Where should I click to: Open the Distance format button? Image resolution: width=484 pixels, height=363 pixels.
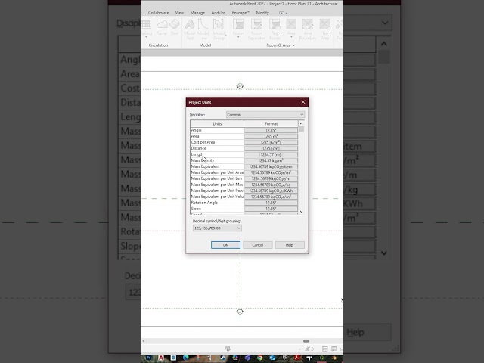pyautogui.click(x=271, y=148)
